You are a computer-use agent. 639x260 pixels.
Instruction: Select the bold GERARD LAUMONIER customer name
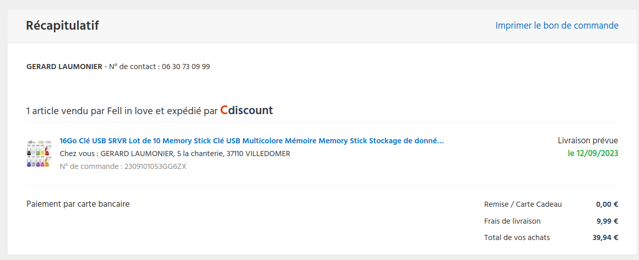coord(64,67)
